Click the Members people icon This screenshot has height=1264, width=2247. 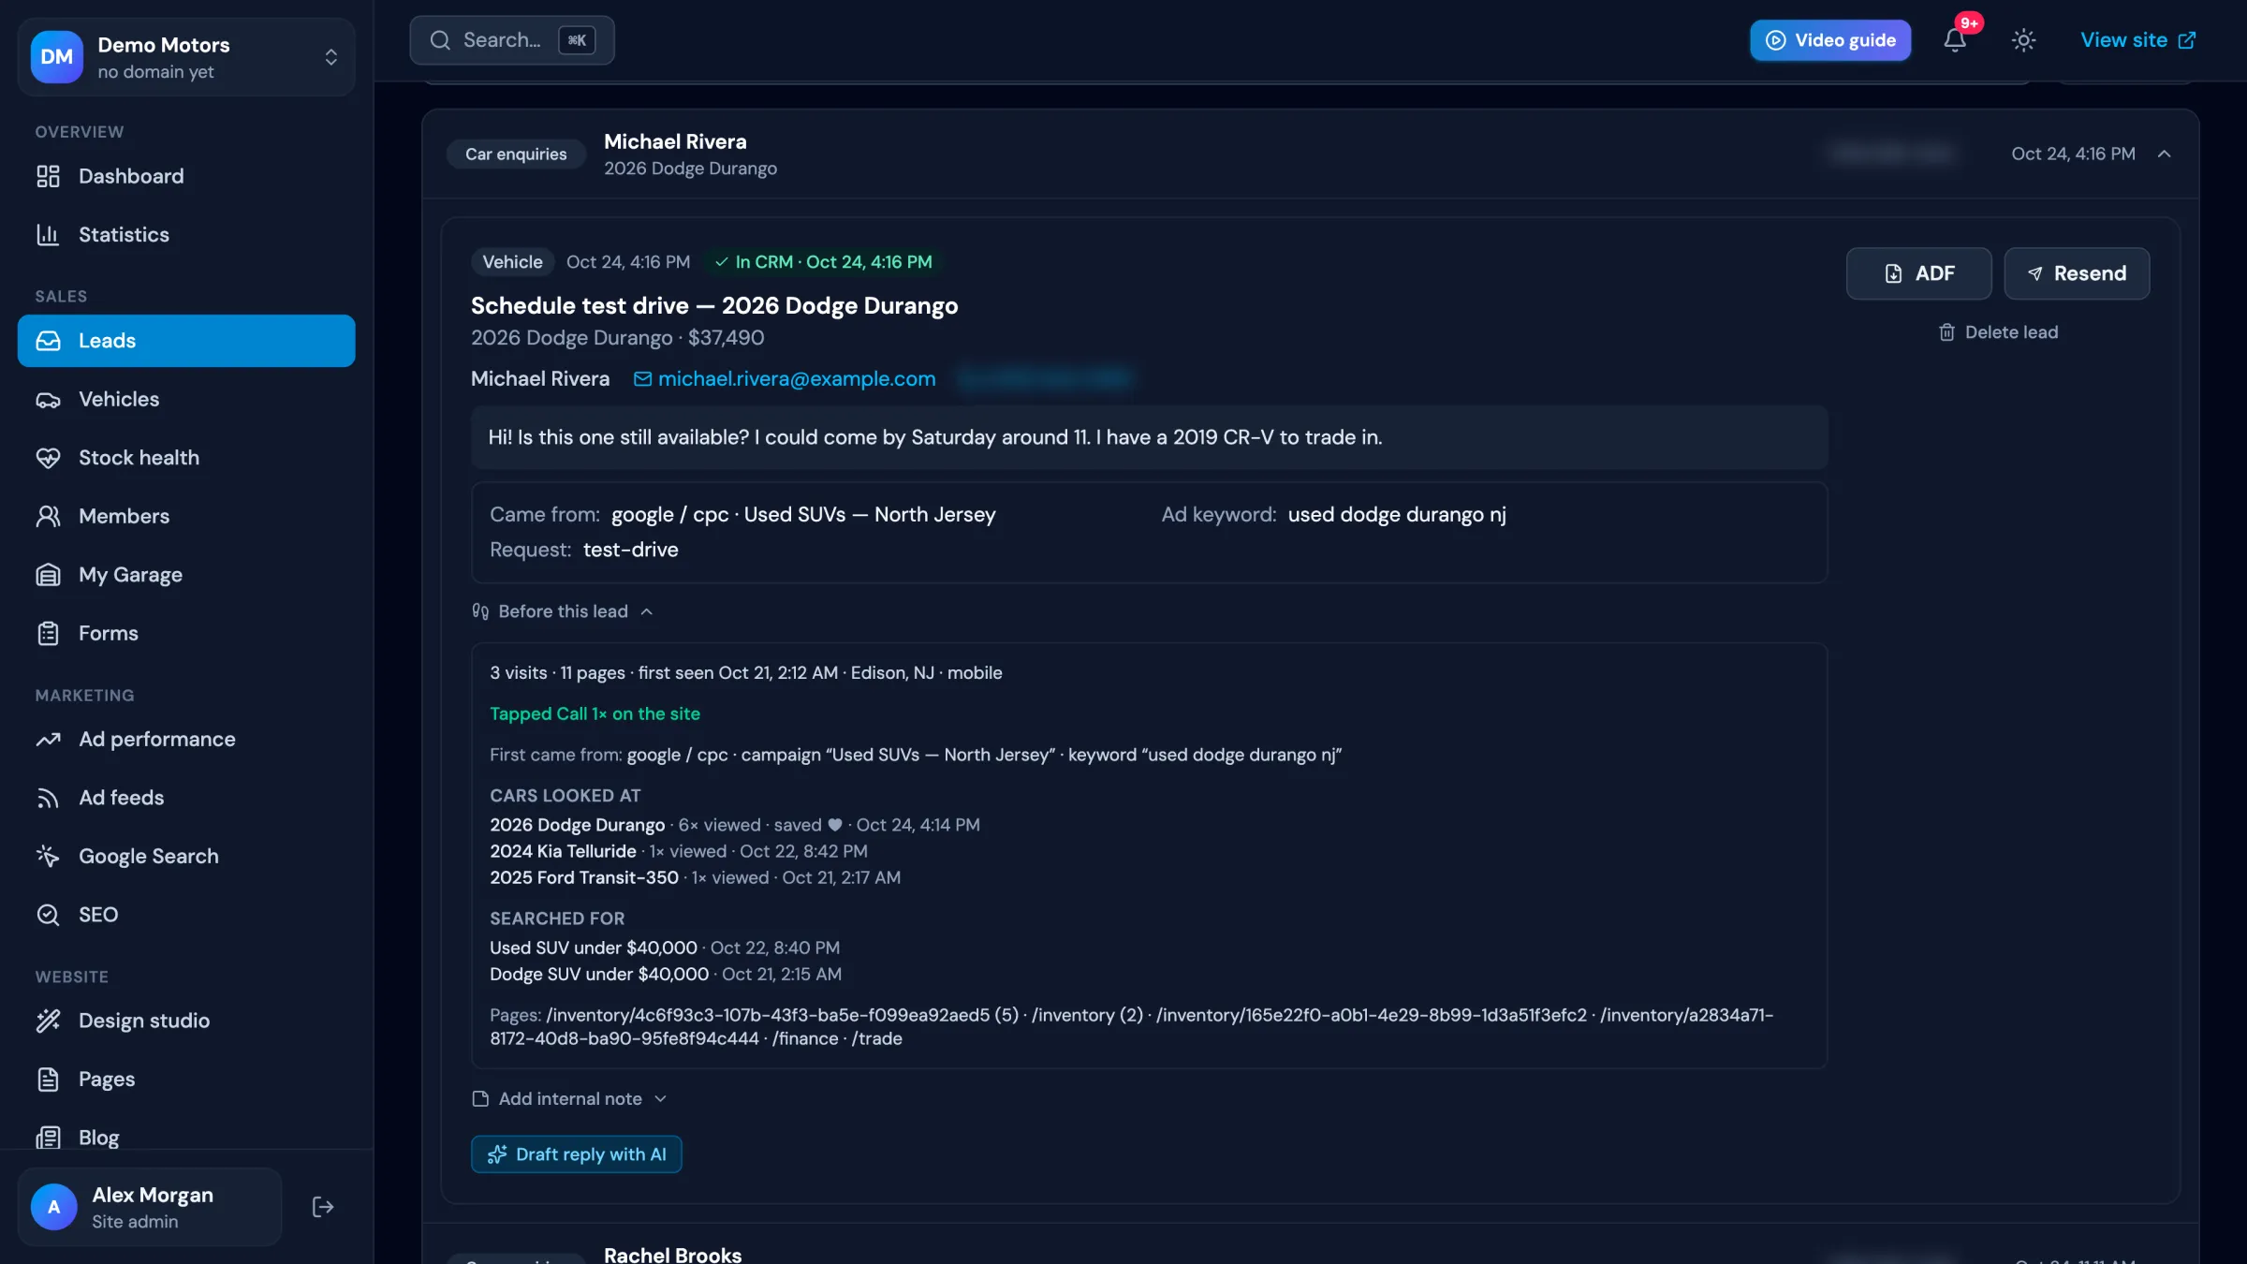point(48,516)
